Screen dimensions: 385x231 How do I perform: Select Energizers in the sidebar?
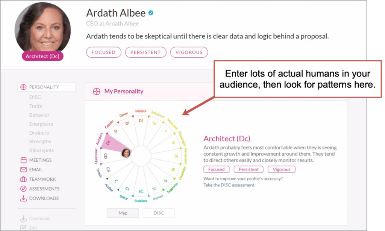(x=41, y=124)
